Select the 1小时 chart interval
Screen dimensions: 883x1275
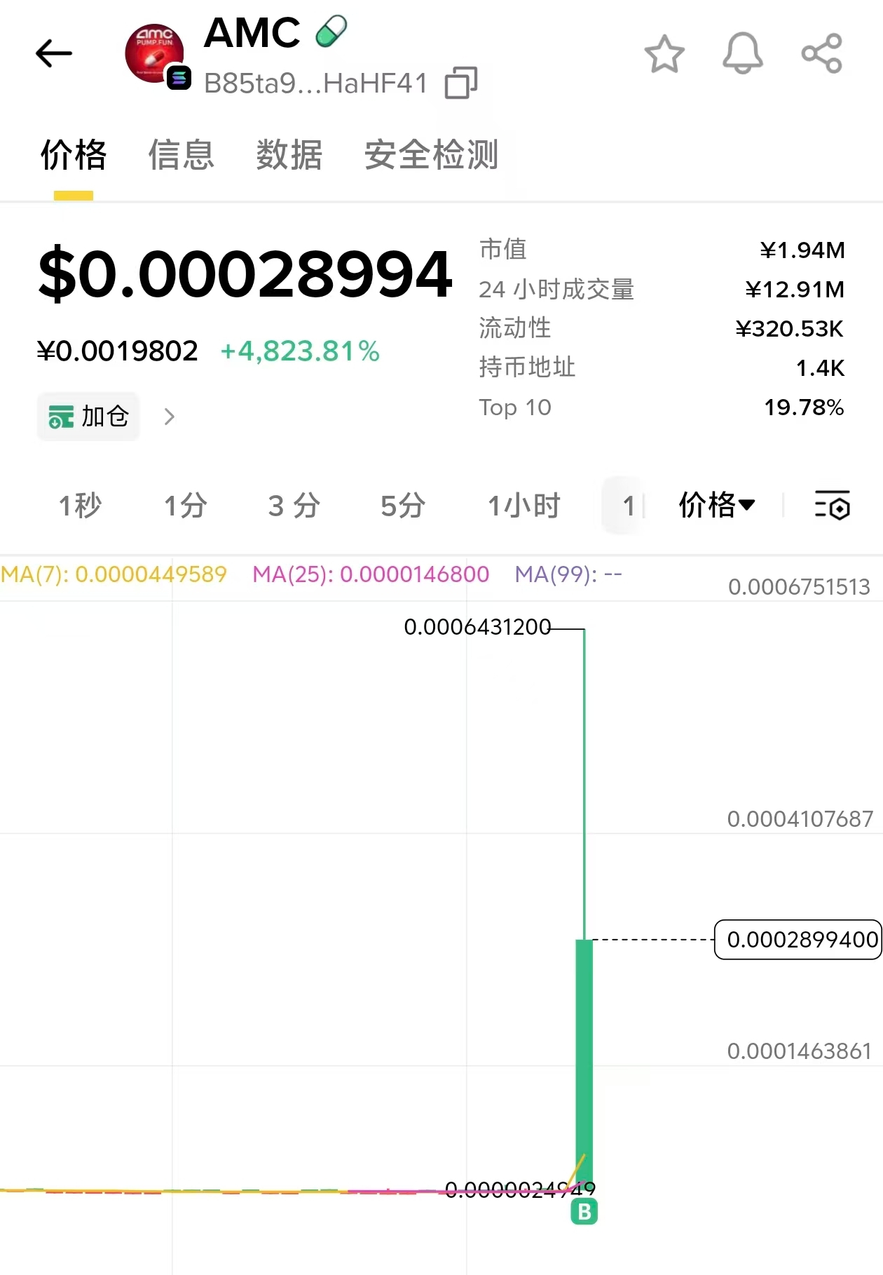[x=524, y=506]
